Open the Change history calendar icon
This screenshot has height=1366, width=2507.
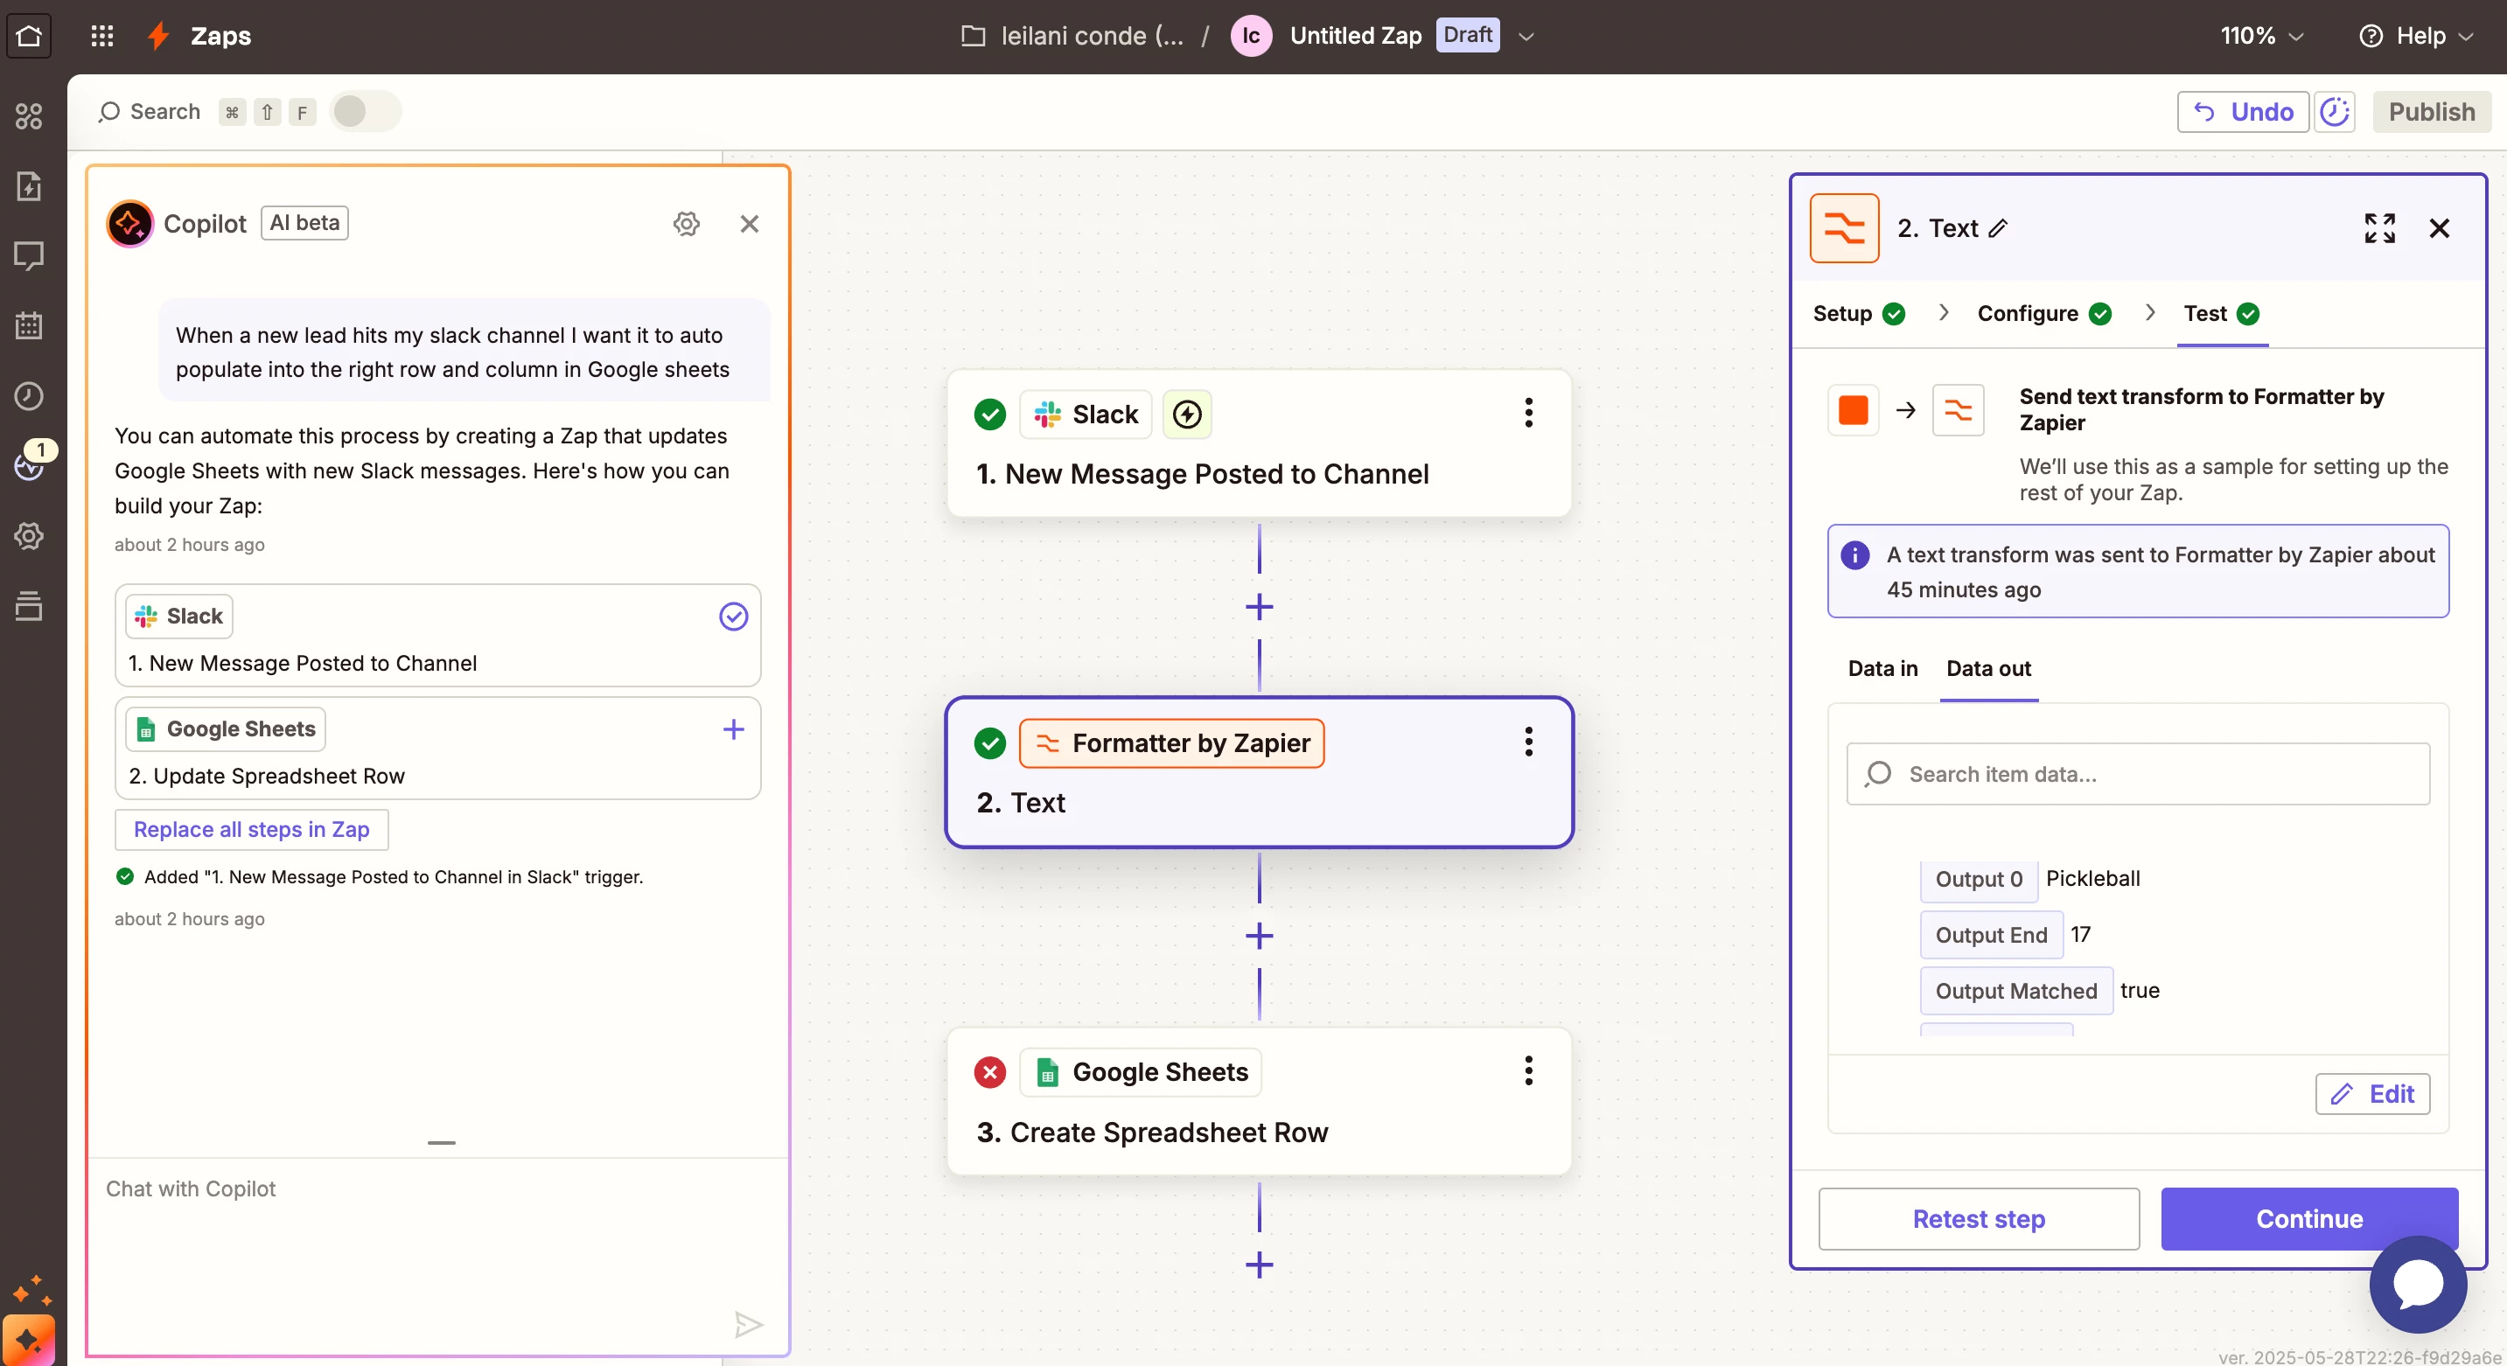pos(29,326)
